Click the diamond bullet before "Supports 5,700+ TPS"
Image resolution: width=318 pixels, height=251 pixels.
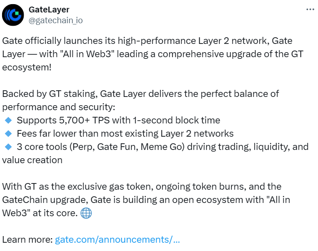click(8, 121)
